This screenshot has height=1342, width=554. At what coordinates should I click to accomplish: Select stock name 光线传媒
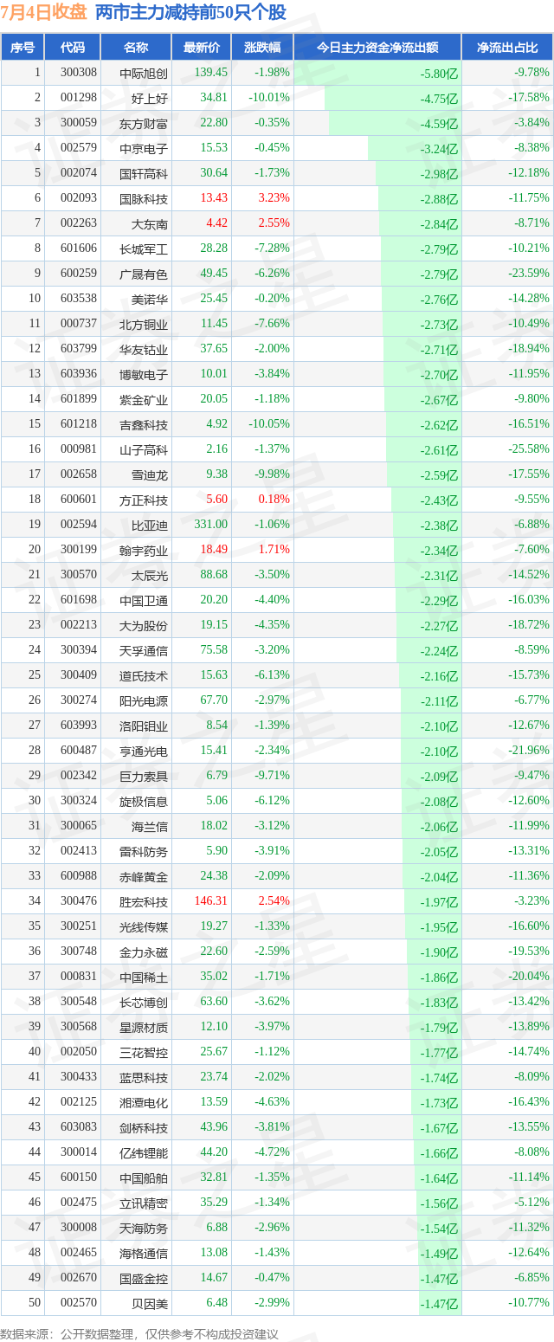[144, 926]
